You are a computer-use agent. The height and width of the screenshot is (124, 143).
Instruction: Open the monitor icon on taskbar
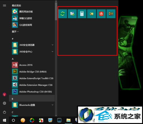[x=50, y=120]
